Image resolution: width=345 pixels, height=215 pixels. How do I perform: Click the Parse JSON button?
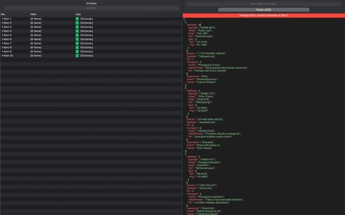[x=263, y=10]
